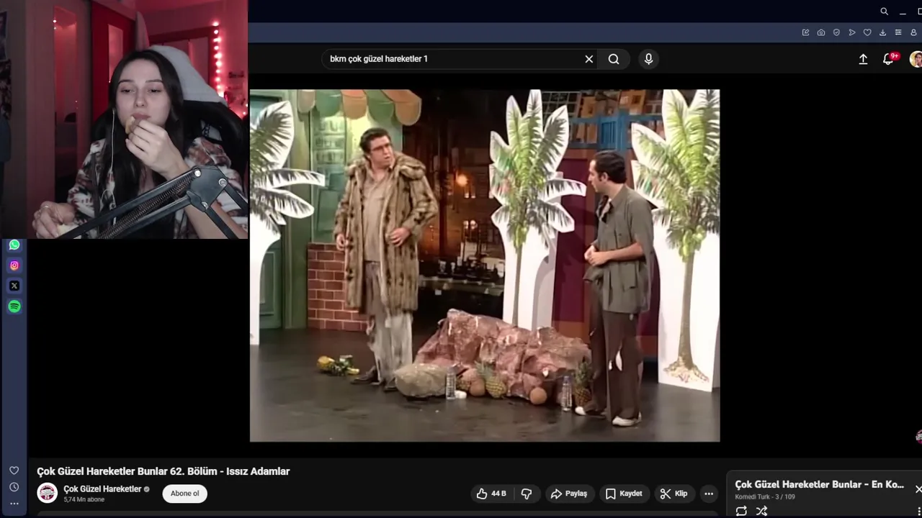The height and width of the screenshot is (518, 922).
Task: Open WhatsApp in the browser sidebar
Action: [x=14, y=245]
